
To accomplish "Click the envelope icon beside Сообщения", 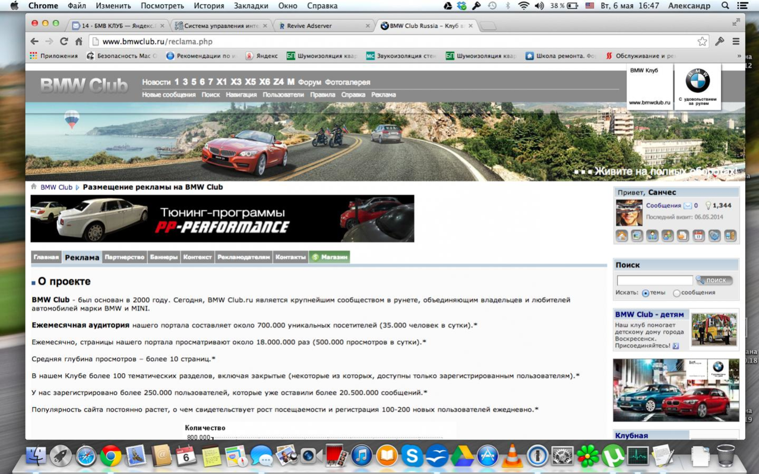I will click(x=688, y=206).
